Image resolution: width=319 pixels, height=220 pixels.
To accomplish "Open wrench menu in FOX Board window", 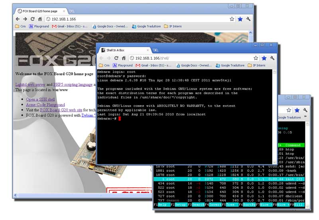I will 248,19.
